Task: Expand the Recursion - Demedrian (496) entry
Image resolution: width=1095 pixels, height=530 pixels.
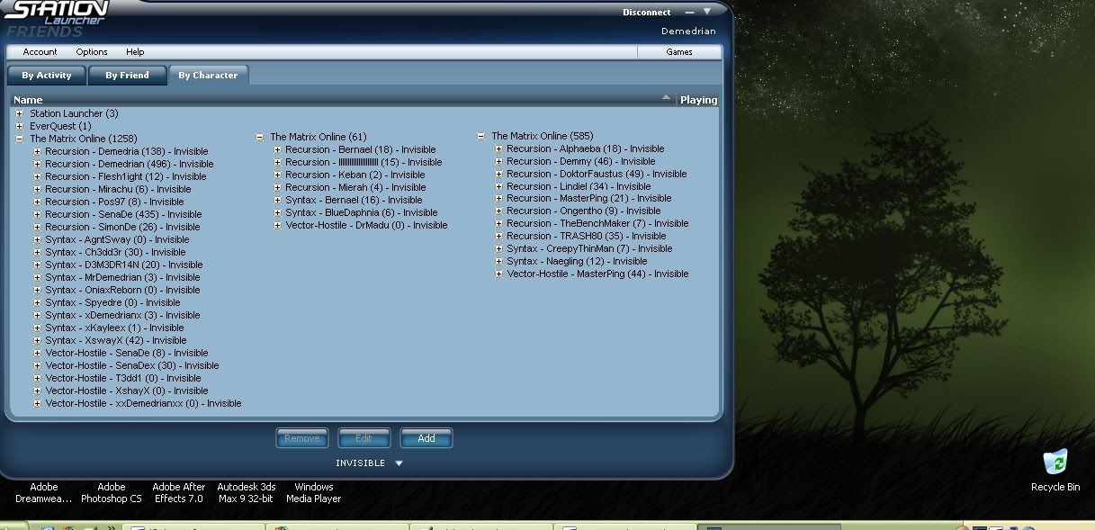Action: pyautogui.click(x=37, y=165)
